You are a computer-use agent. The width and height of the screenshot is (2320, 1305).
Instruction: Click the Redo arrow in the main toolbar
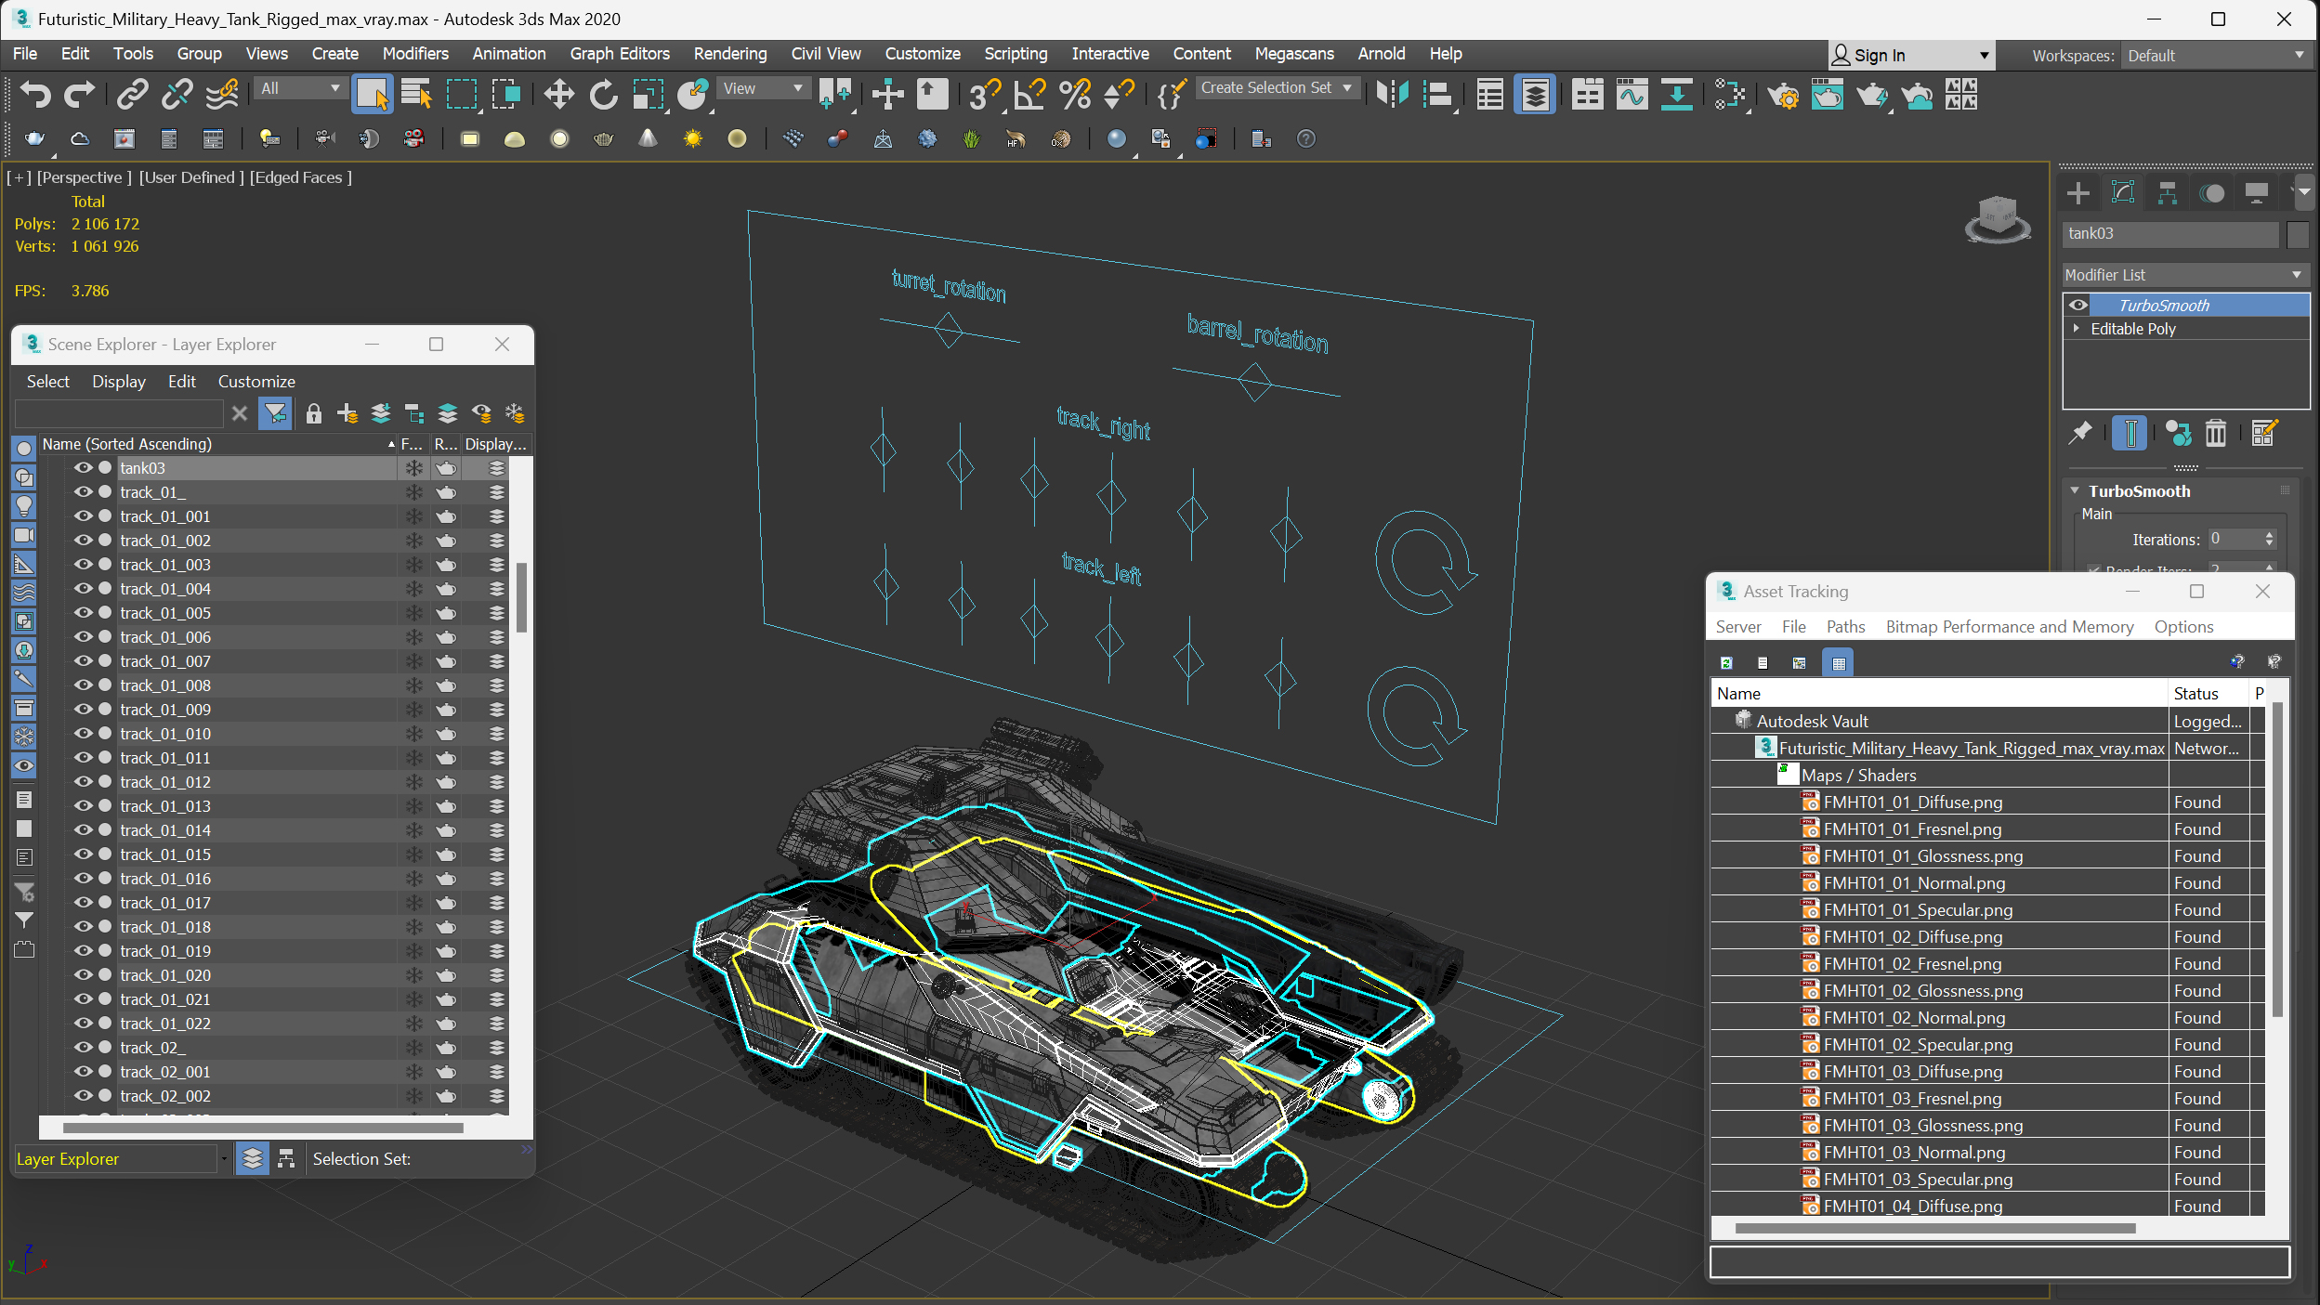[79, 94]
